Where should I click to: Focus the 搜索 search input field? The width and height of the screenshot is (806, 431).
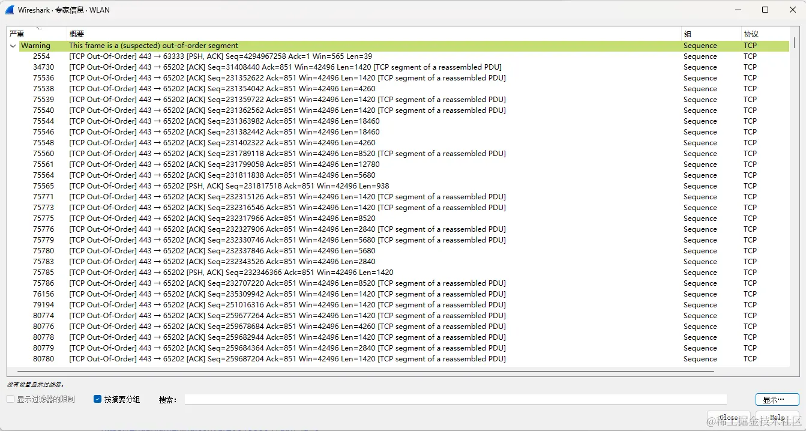tap(456, 400)
